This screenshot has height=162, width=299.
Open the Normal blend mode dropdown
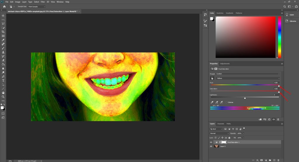[220, 133]
